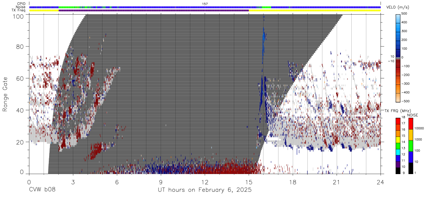Click the CVW b08 radar beam label
Image resolution: width=428 pixels, height=197 pixels.
pos(42,190)
